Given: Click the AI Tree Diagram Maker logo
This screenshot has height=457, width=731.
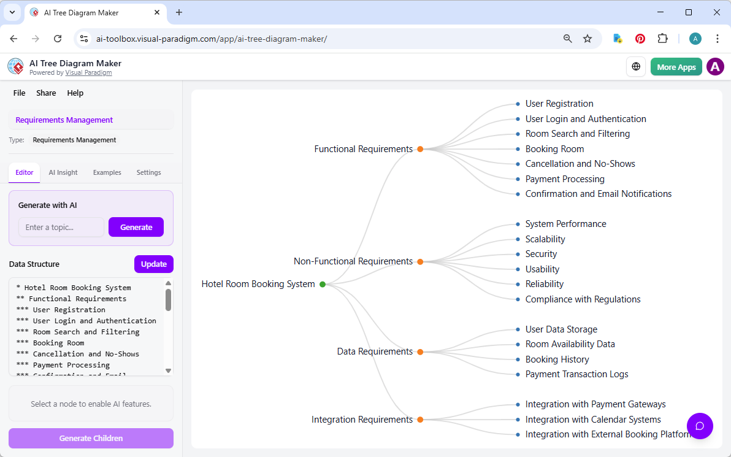Looking at the screenshot, I should [x=15, y=66].
